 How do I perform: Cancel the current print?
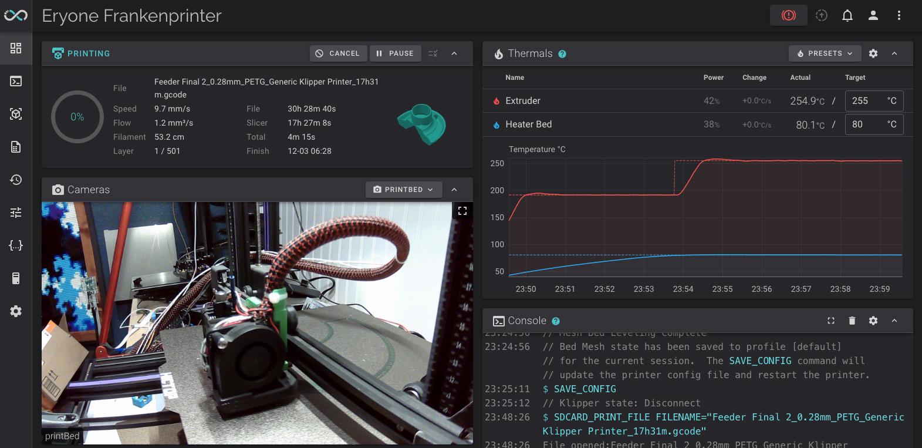pos(338,53)
